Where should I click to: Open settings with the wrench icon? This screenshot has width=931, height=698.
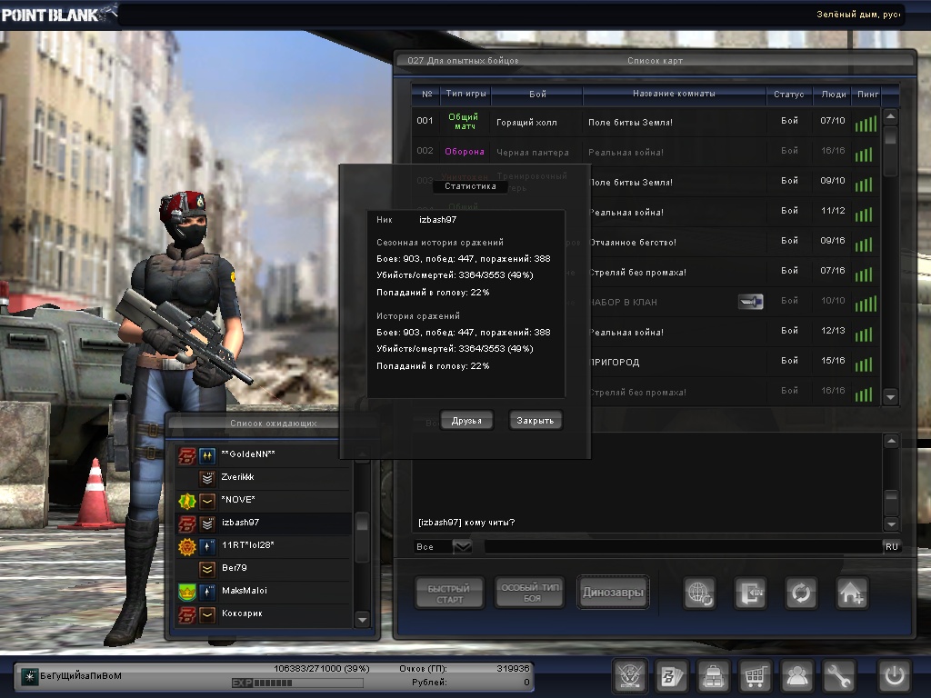tap(838, 675)
